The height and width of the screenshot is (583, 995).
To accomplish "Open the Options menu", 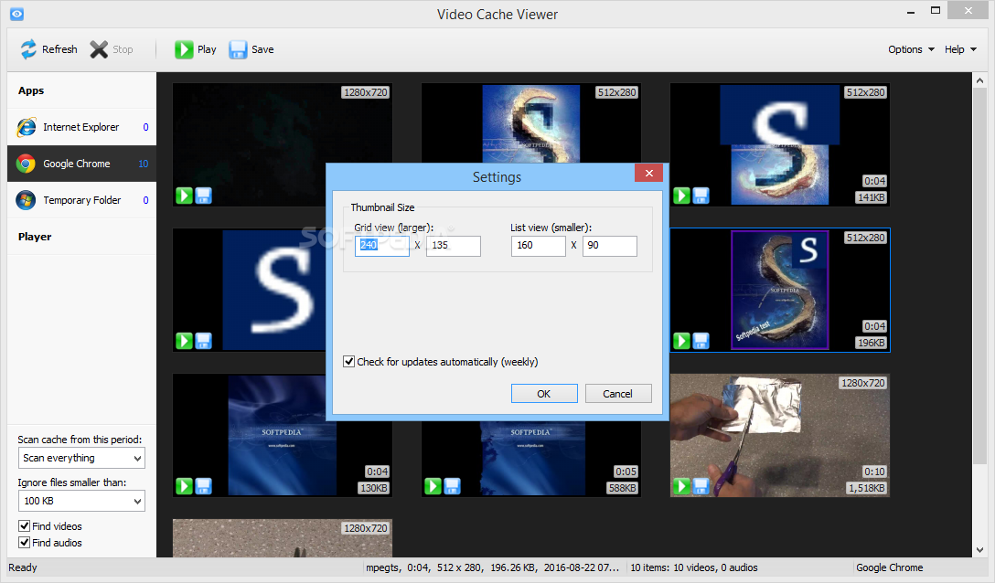I will (911, 49).
